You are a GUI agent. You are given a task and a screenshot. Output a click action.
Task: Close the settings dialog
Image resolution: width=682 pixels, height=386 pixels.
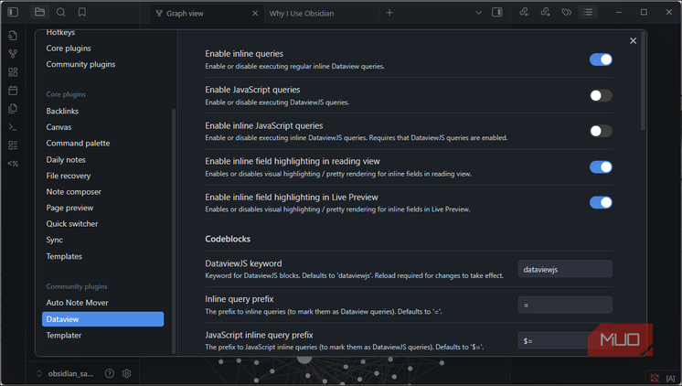[633, 40]
